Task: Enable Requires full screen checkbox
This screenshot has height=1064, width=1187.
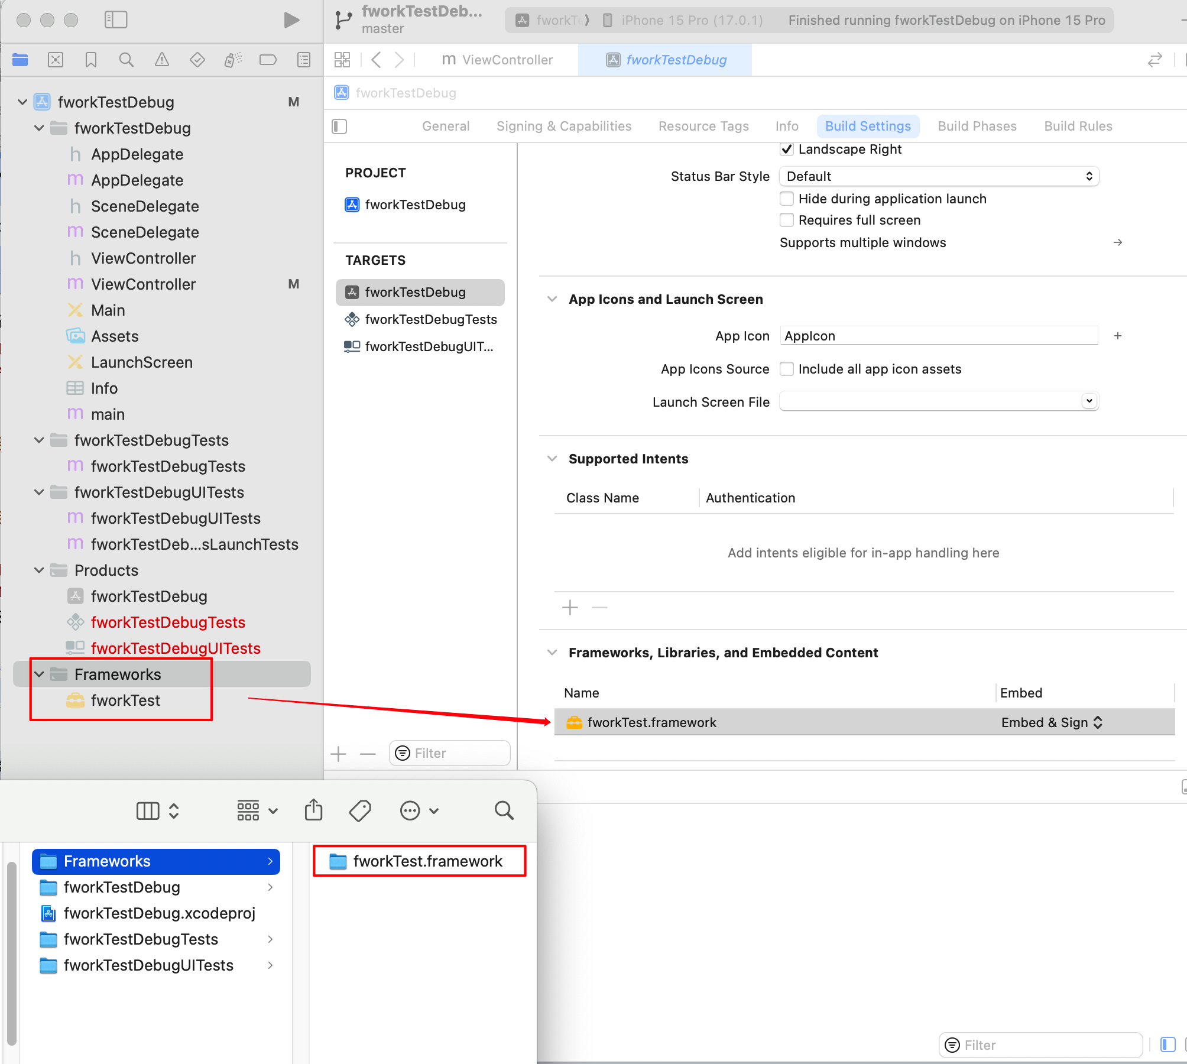Action: pyautogui.click(x=787, y=220)
